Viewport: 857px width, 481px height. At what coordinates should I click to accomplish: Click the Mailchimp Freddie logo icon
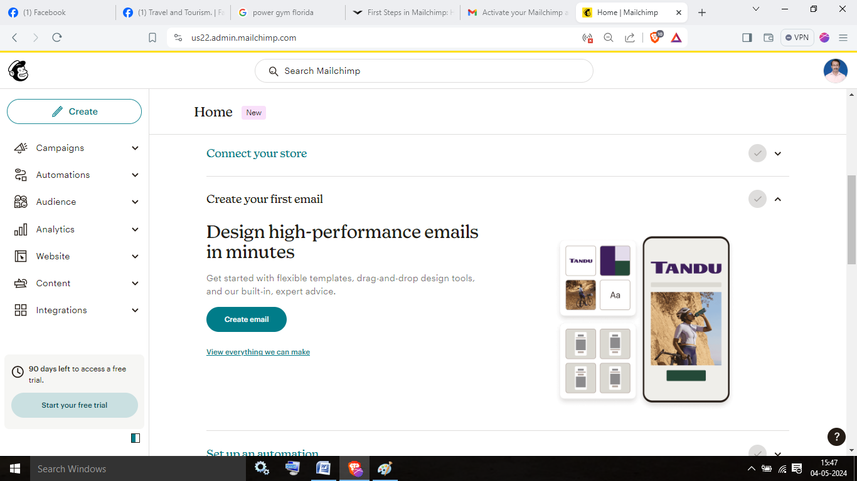point(18,71)
